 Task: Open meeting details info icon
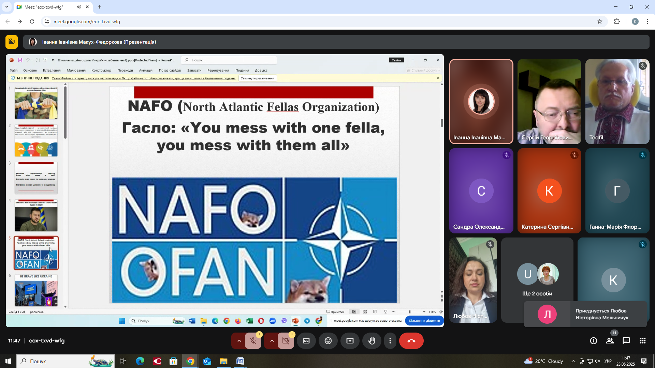pyautogui.click(x=594, y=341)
